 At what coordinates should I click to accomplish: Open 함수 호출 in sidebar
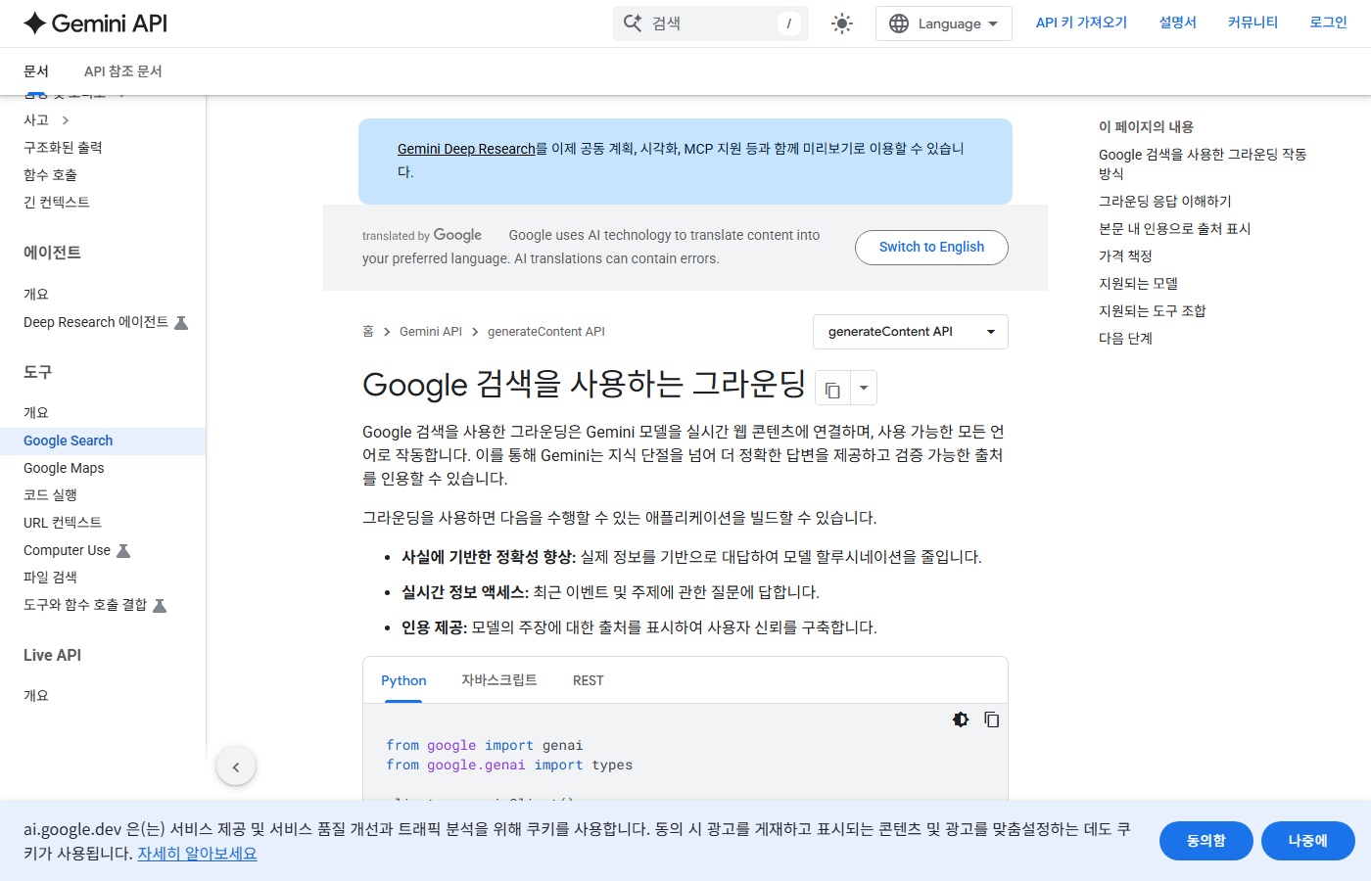(x=50, y=175)
